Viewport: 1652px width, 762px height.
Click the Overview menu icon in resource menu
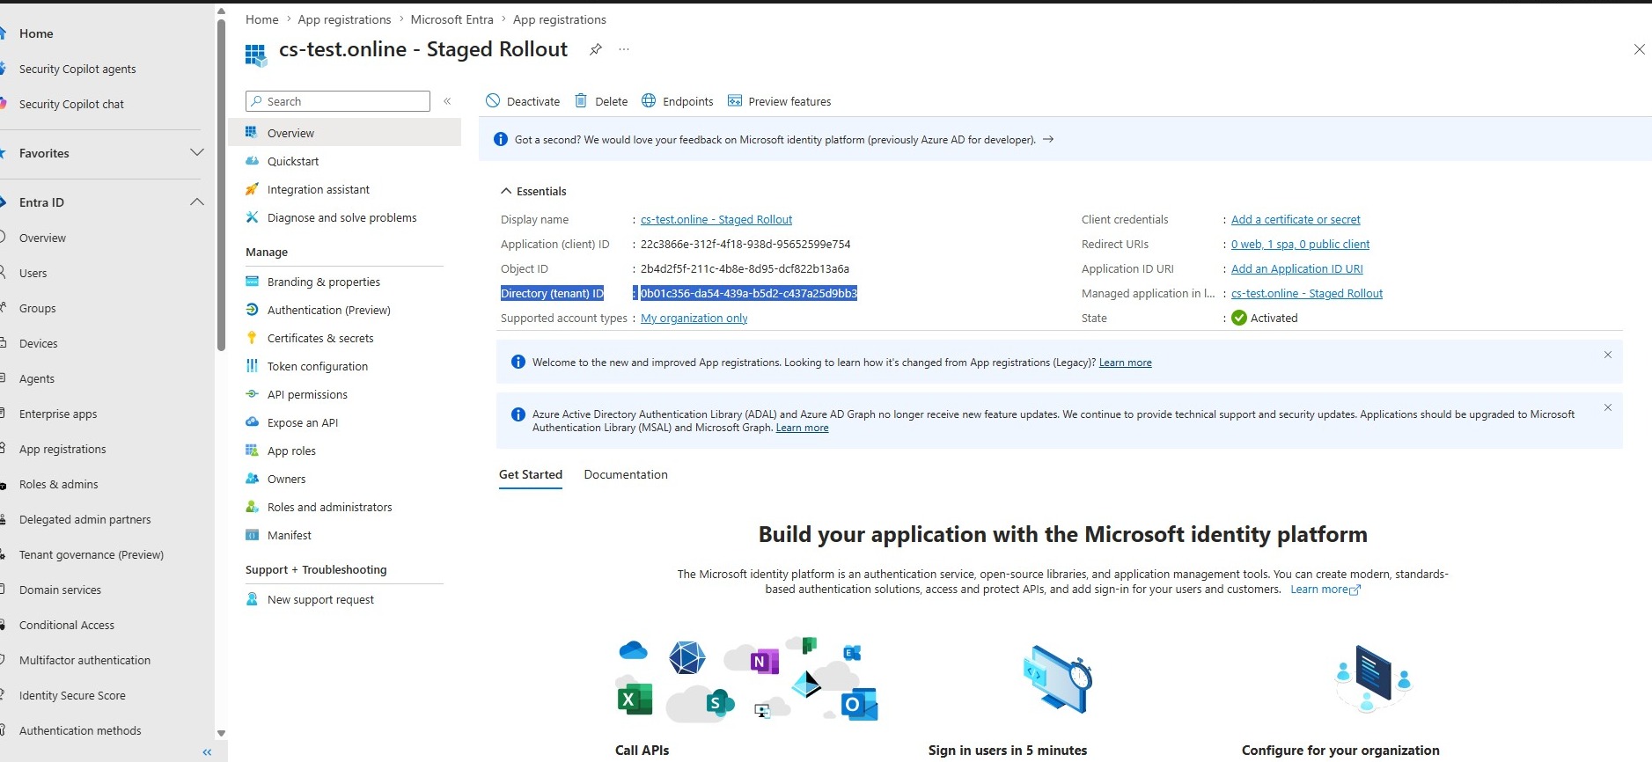(x=252, y=133)
